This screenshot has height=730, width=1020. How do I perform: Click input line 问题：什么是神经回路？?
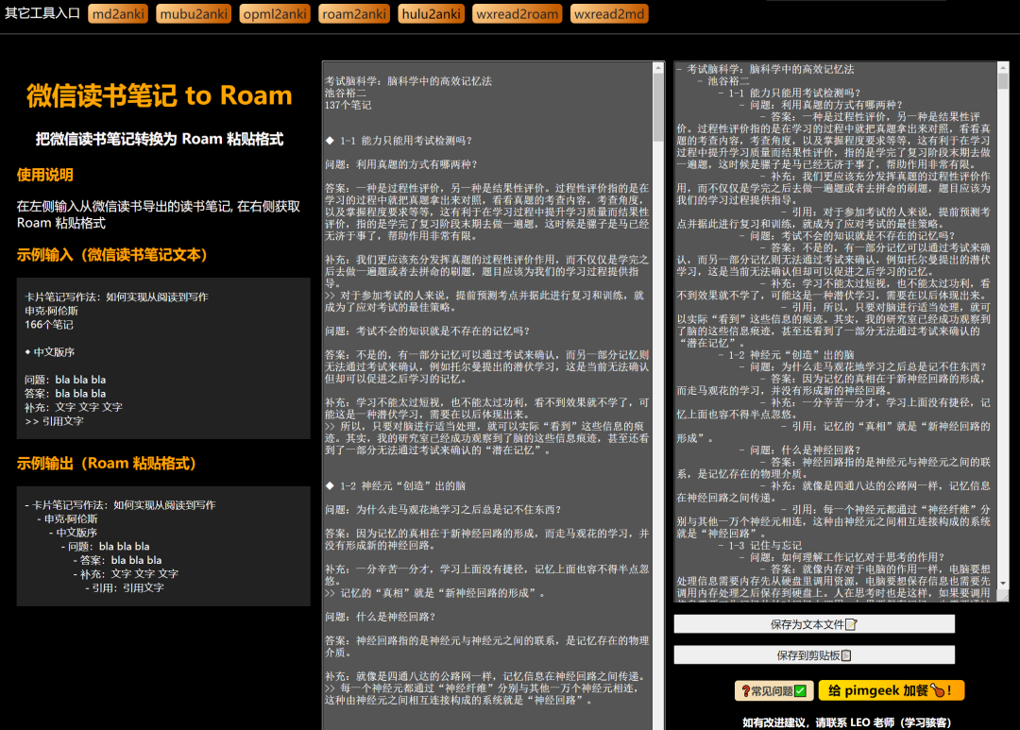(x=381, y=616)
